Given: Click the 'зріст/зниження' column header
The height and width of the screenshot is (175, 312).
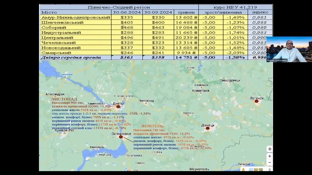Looking at the screenshot, I should [x=223, y=12].
